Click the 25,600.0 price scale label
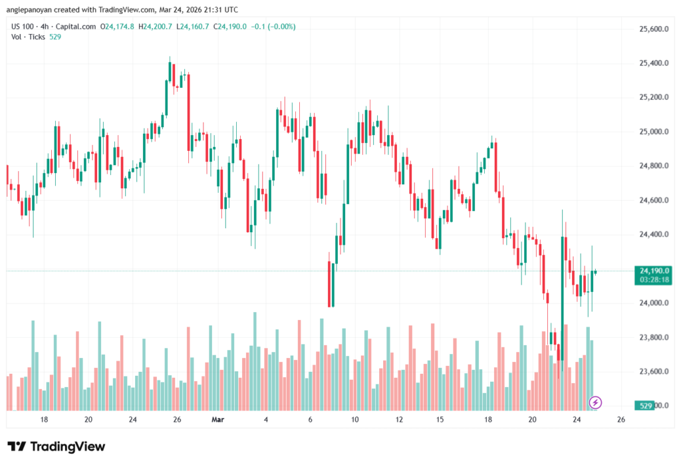This screenshot has height=465, width=681. (x=652, y=29)
